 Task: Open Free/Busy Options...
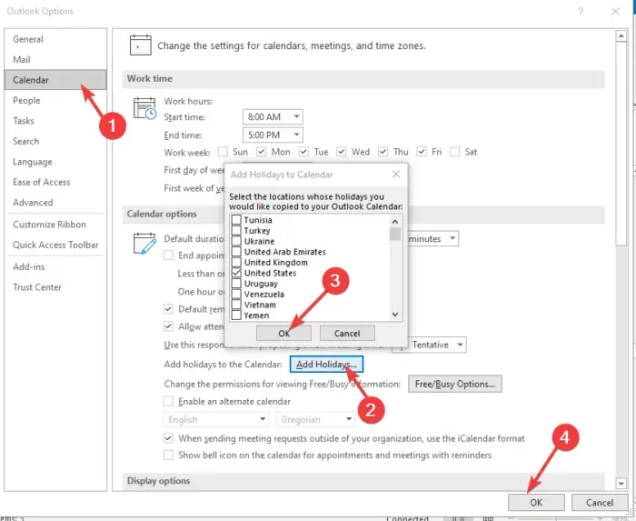455,384
